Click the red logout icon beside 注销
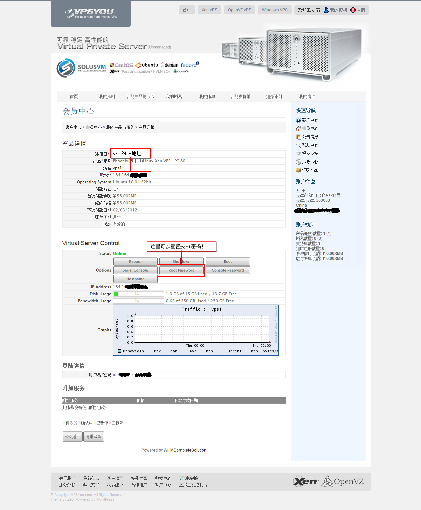This screenshot has height=510, width=421. (x=353, y=10)
